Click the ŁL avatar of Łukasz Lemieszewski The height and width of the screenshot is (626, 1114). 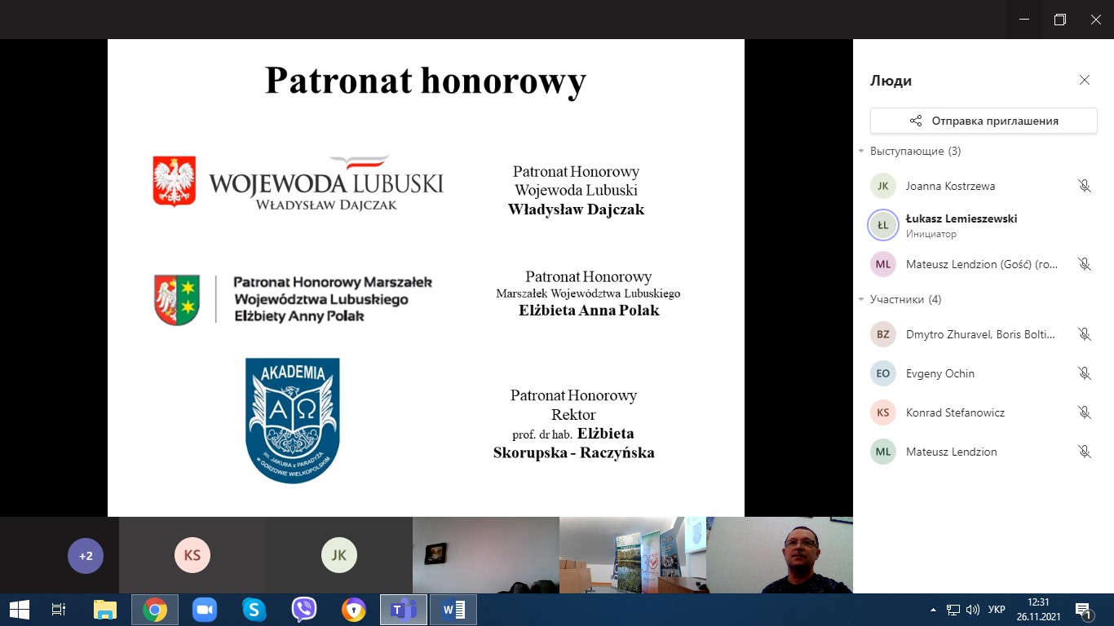click(883, 225)
